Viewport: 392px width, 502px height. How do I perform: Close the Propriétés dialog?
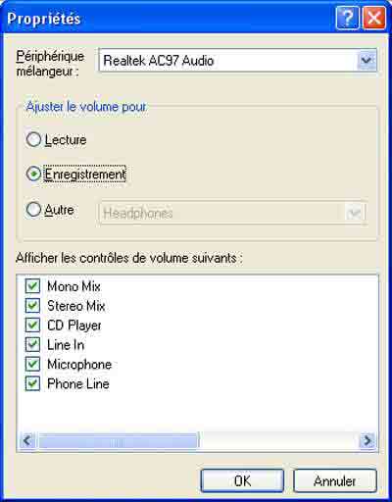tap(374, 18)
